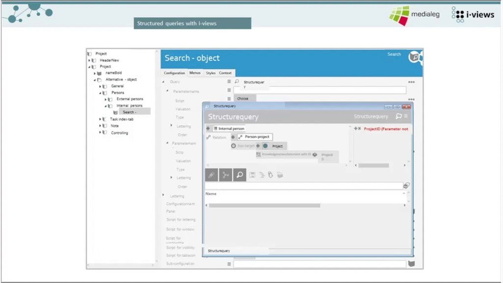Open the list menu icon of Query row

coord(229,82)
